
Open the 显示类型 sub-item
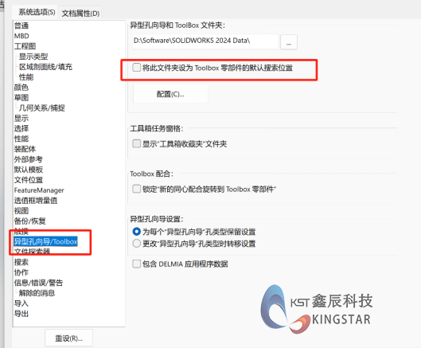[33, 57]
